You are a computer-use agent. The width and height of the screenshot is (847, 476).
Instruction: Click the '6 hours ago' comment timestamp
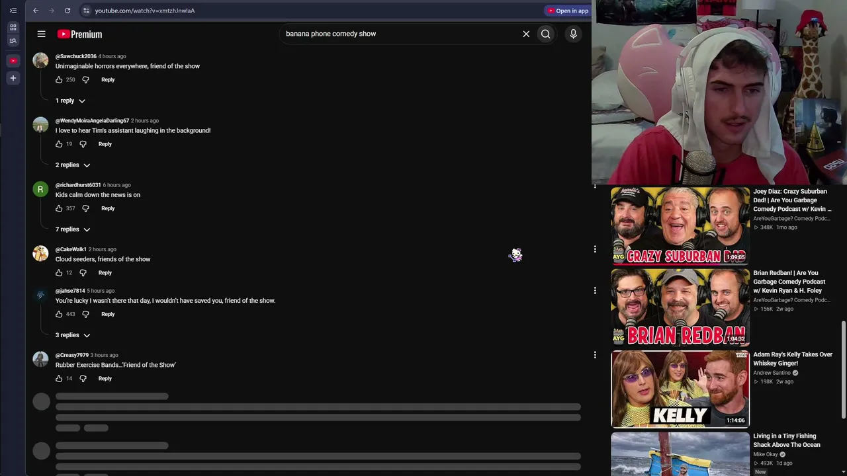pyautogui.click(x=116, y=185)
